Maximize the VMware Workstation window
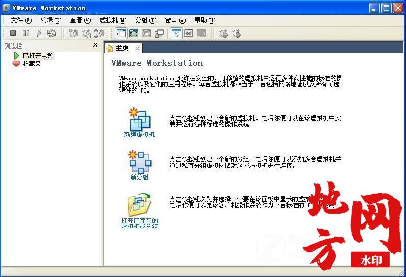The width and height of the screenshot is (406, 277). (386, 8)
